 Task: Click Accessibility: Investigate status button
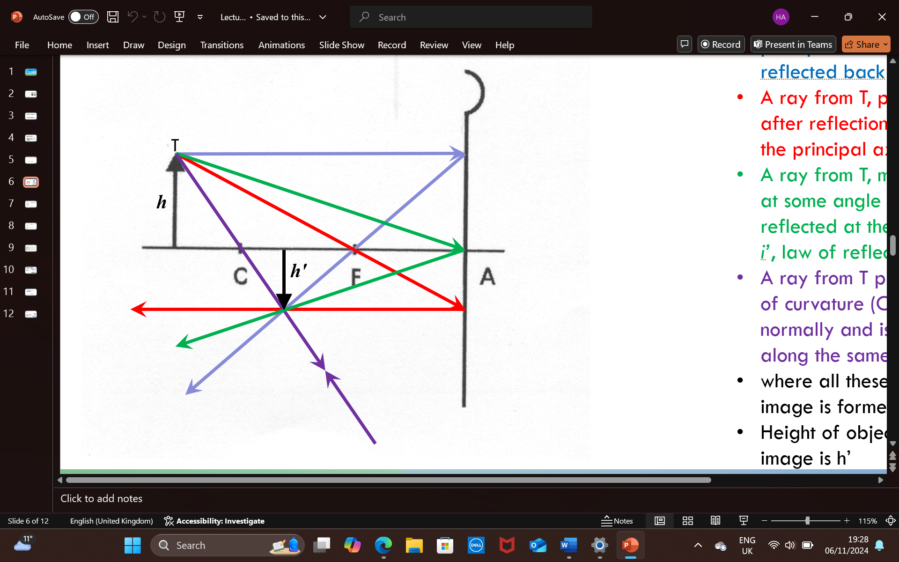(214, 521)
